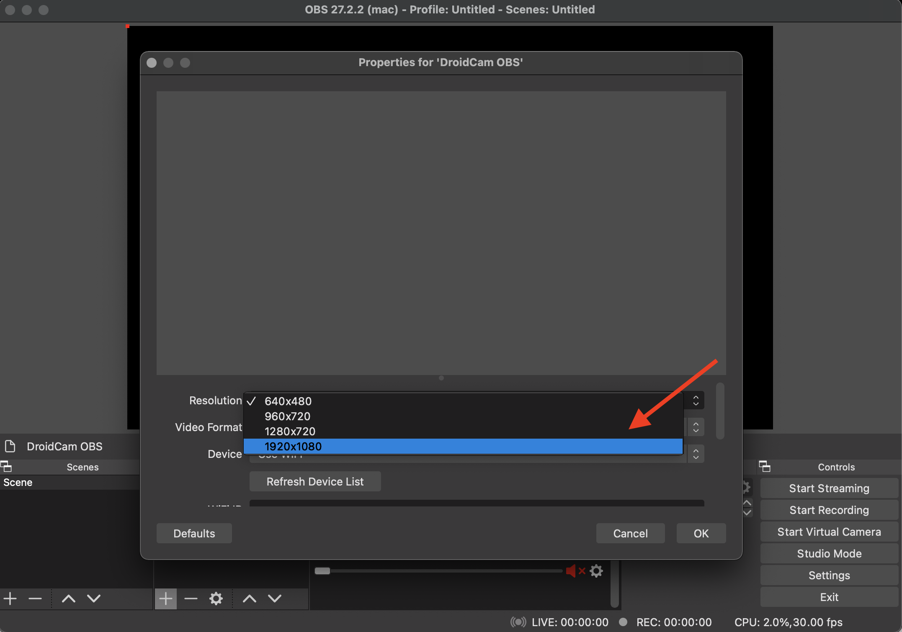The width and height of the screenshot is (902, 632).
Task: Open the Resolution dropdown stepper
Action: 695,401
